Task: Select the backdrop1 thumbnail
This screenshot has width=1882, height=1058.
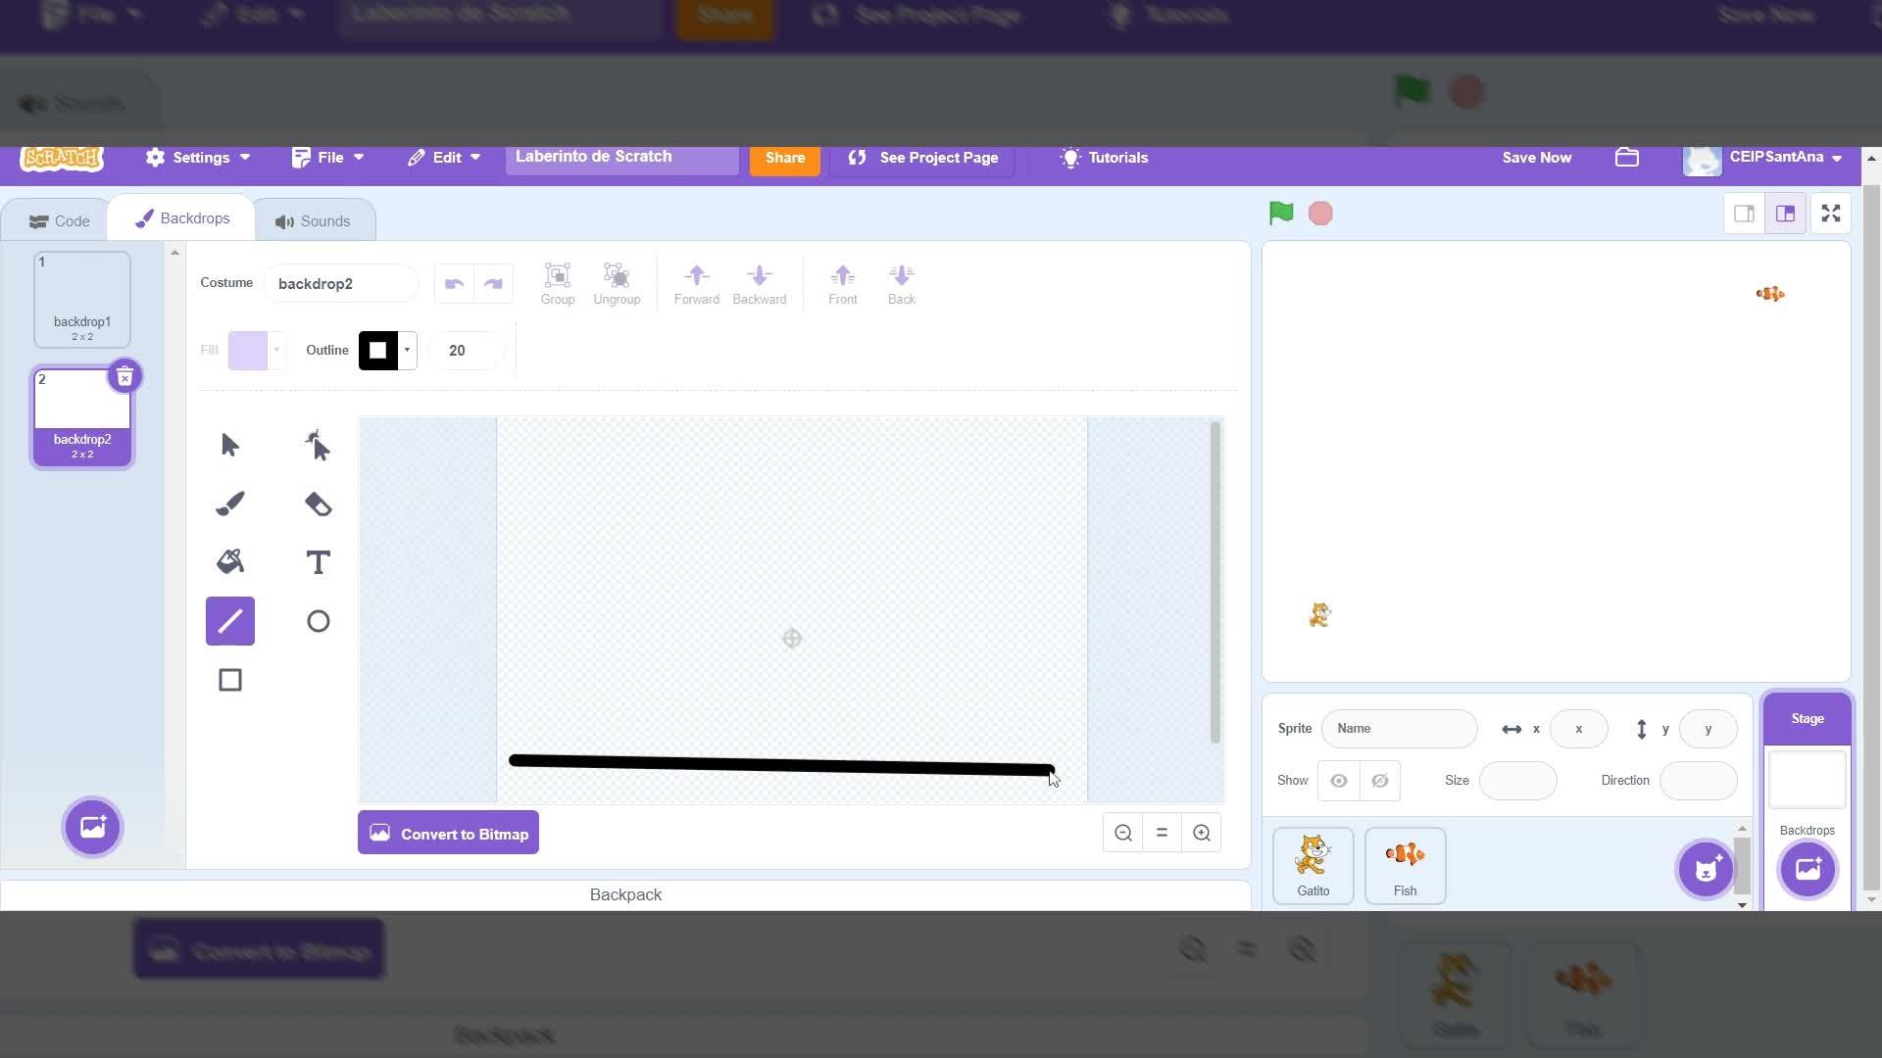Action: point(82,300)
